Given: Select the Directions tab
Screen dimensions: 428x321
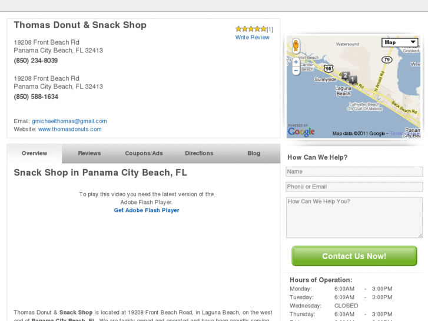Looking at the screenshot, I should pos(199,153).
